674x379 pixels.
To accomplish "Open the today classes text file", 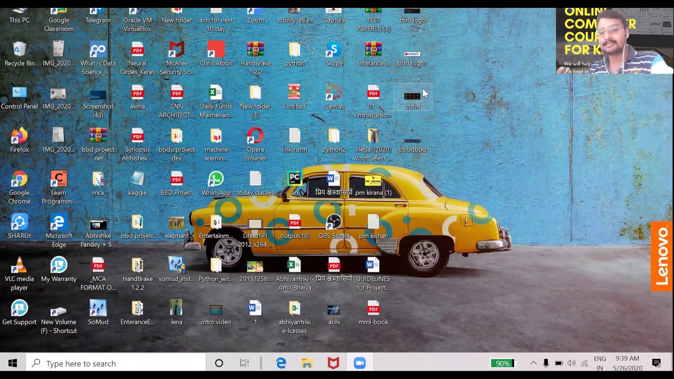I will (x=255, y=184).
